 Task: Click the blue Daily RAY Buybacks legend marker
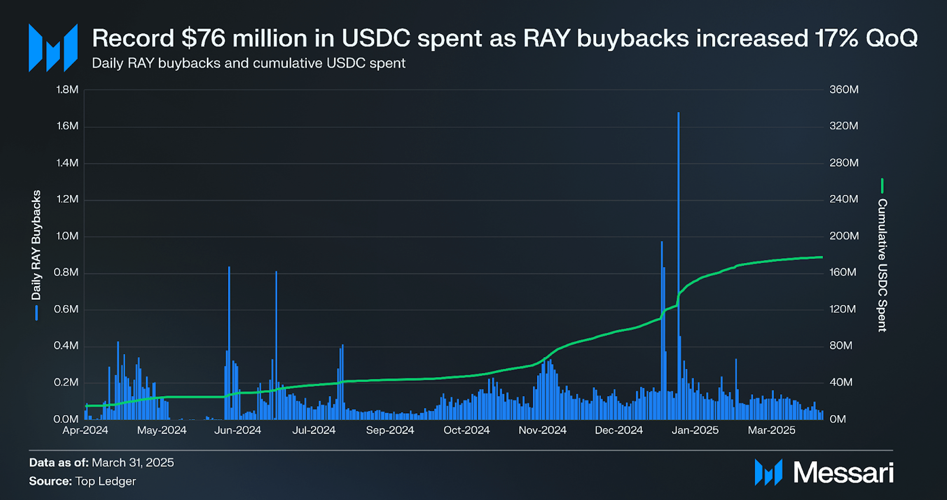(36, 313)
